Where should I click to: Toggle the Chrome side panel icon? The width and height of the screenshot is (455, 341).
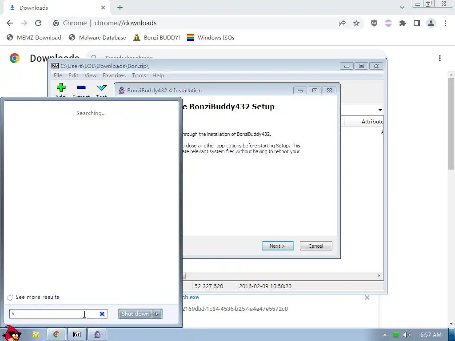[x=417, y=23]
